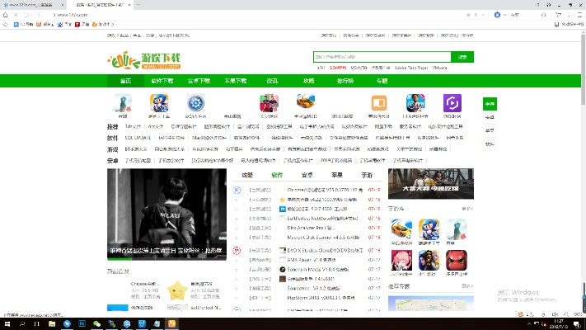The image size is (586, 330).
Task: Open the blue gear app icon
Action: tap(196, 103)
